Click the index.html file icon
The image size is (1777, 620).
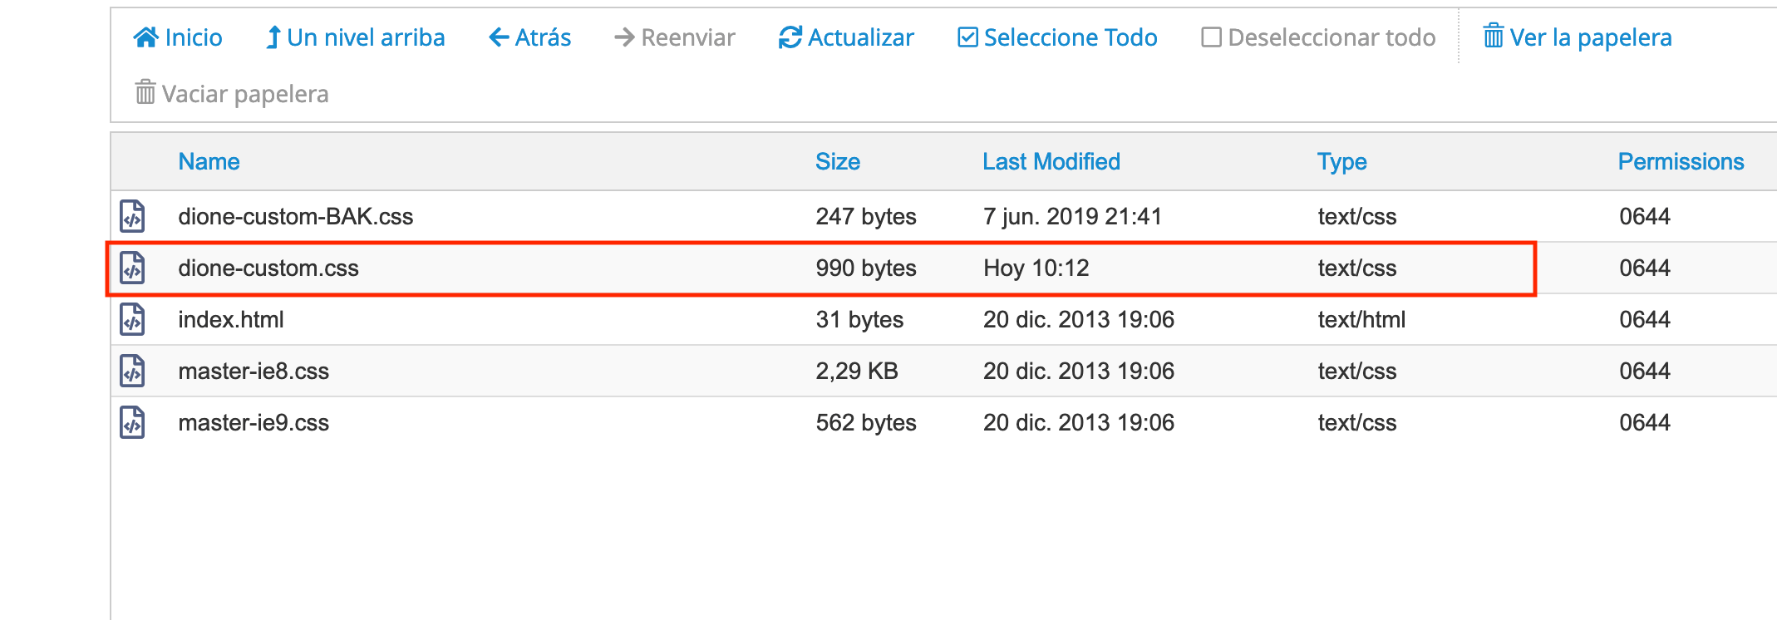coord(132,319)
